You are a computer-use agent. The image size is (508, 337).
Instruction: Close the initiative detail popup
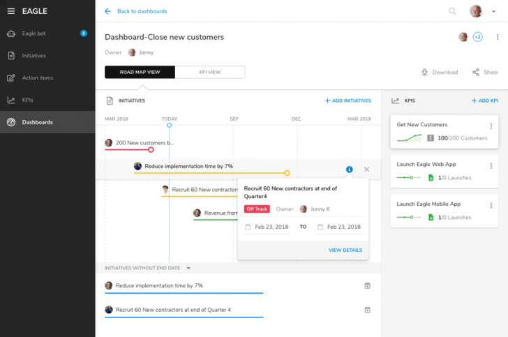[366, 170]
